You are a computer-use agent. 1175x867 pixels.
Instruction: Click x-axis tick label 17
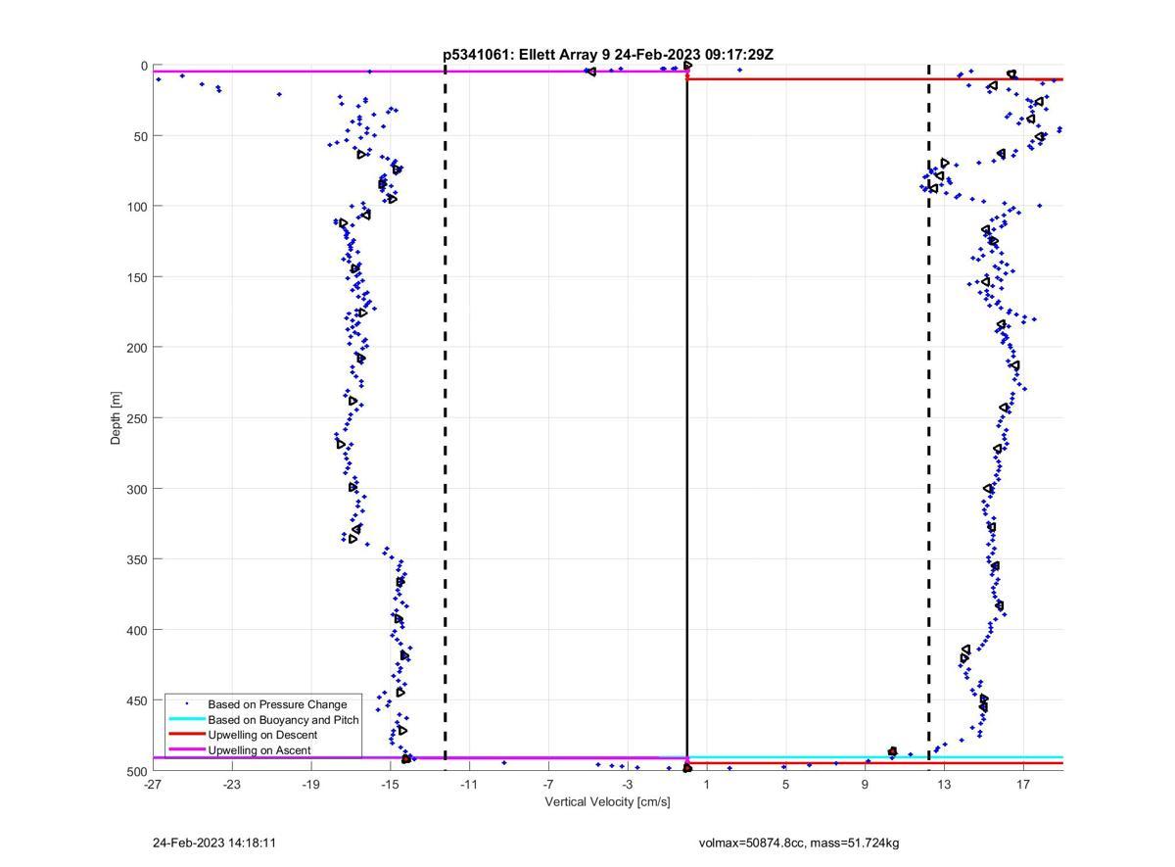pyautogui.click(x=1023, y=784)
